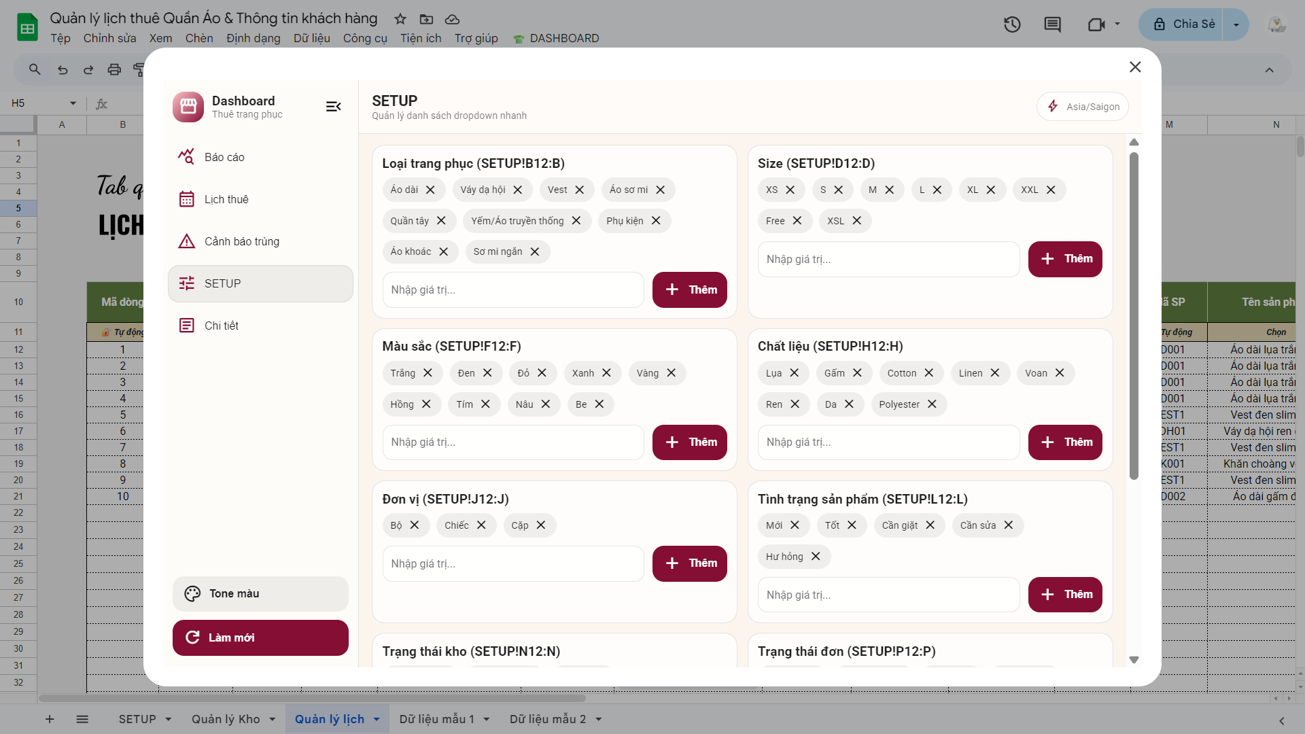This screenshot has width=1305, height=734.
Task: Expand Quản lý Kho tab dropdown
Action: (273, 719)
